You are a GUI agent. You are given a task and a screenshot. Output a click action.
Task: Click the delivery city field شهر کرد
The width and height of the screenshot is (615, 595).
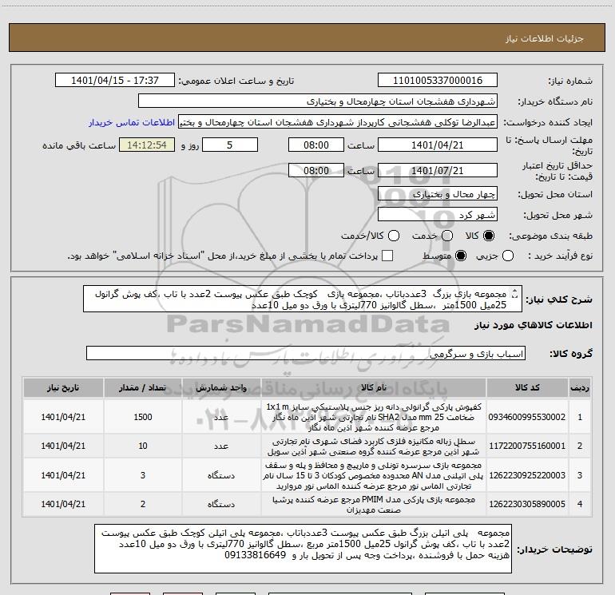click(x=438, y=214)
